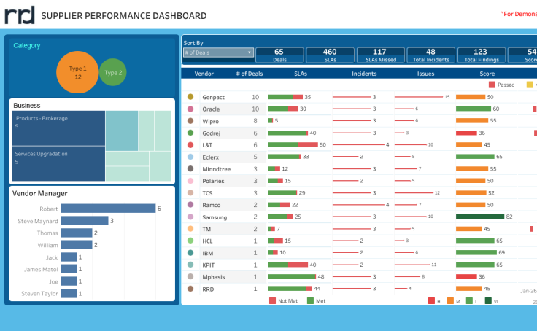Select the green Type 2 category bubble

112,72
